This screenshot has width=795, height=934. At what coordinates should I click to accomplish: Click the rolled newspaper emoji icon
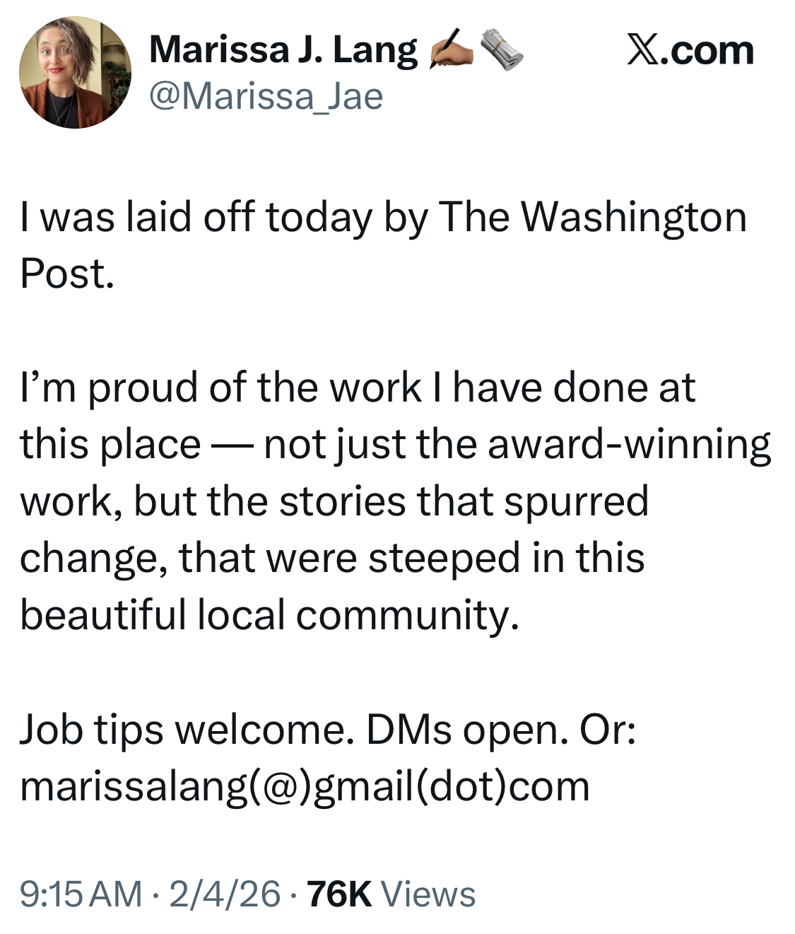pyautogui.click(x=502, y=51)
